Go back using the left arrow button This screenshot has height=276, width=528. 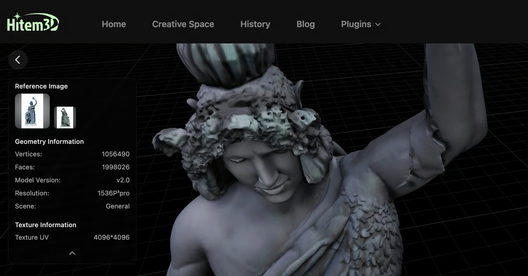[18, 60]
